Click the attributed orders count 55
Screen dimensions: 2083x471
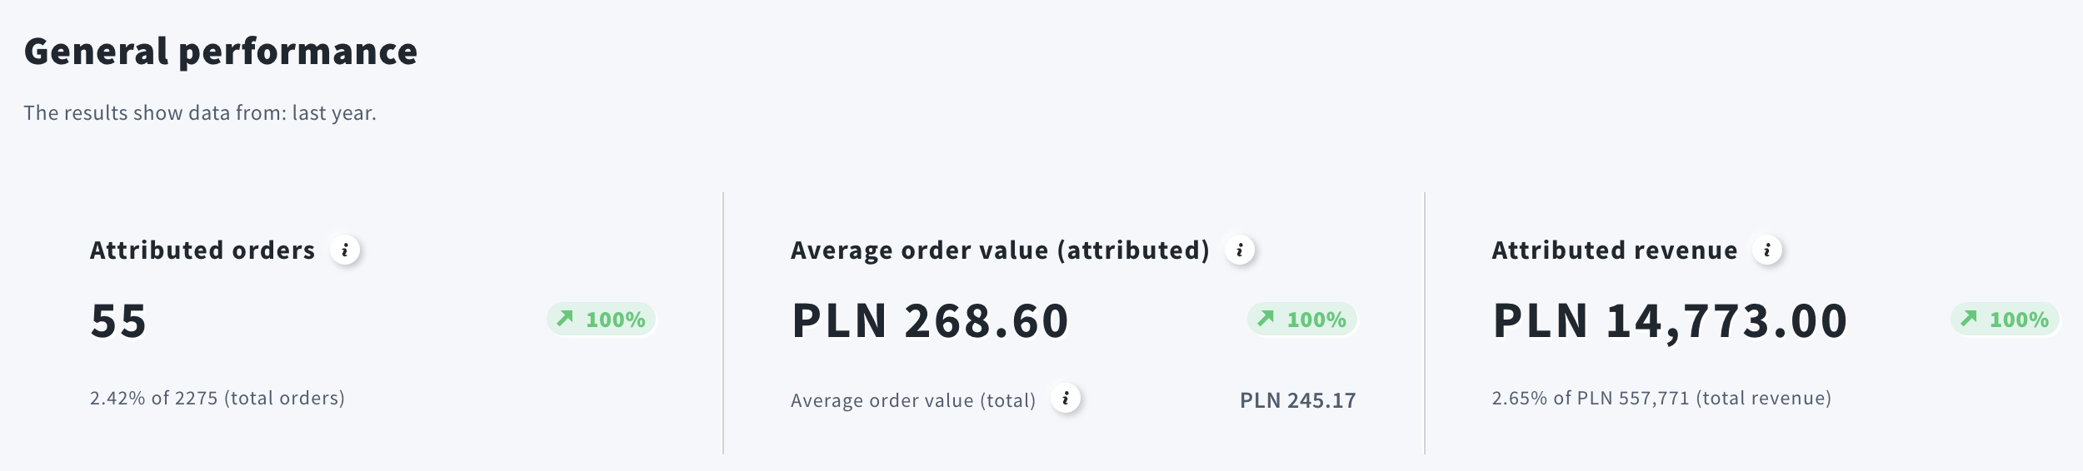click(x=118, y=321)
